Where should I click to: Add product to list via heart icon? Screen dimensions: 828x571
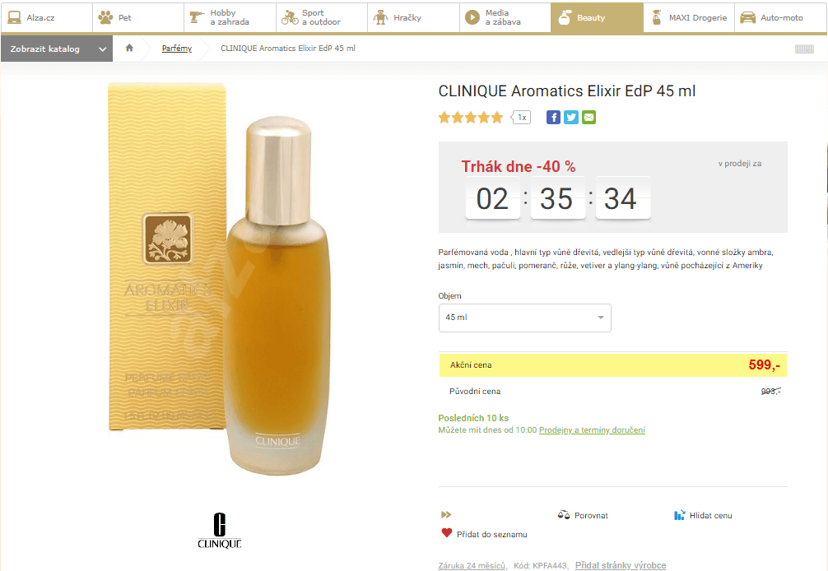point(445,532)
